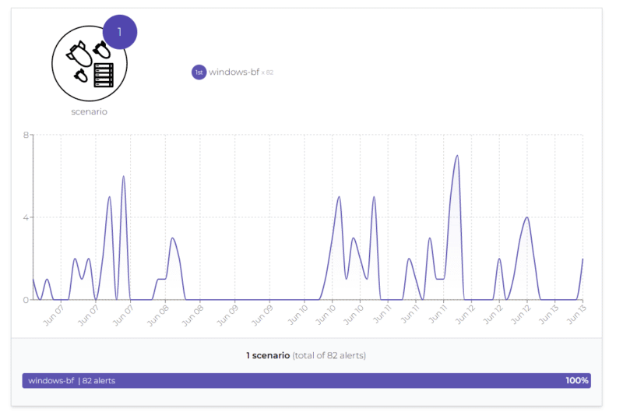The height and width of the screenshot is (416, 623).
Task: Click the first Jun 08 x-axis label
Action: (157, 315)
